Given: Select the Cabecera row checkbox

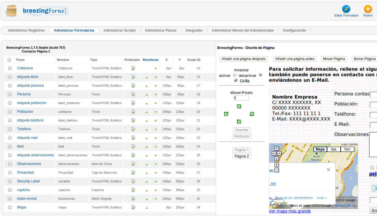Looking at the screenshot, I should (x=10, y=68).
